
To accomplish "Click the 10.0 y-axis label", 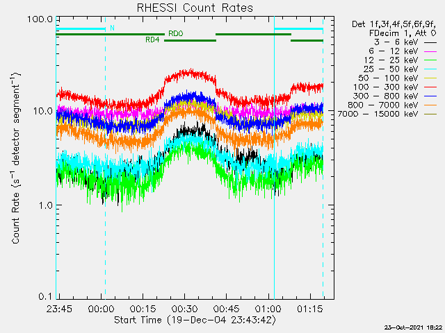I will click(43, 111).
